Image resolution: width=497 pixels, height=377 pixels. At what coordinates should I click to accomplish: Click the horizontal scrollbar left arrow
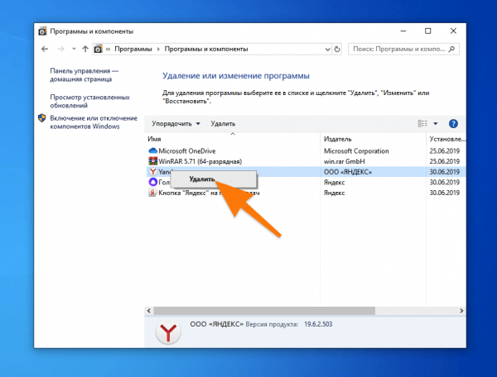point(149,311)
